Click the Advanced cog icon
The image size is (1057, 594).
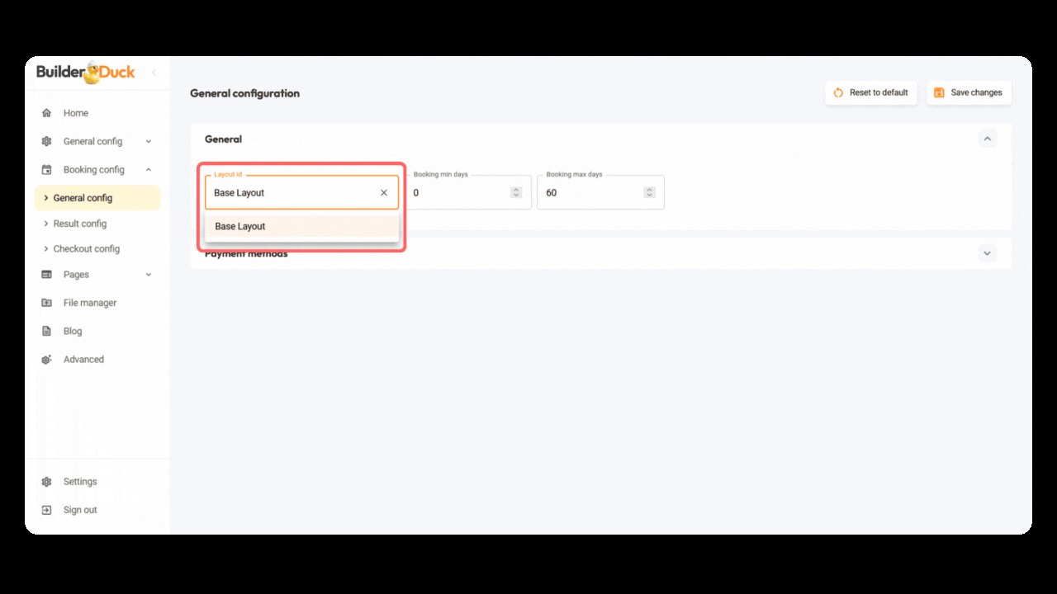tap(47, 360)
